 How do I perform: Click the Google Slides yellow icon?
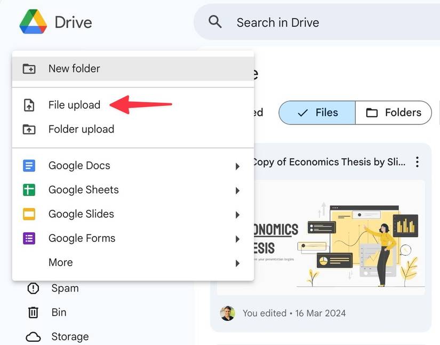pos(29,214)
